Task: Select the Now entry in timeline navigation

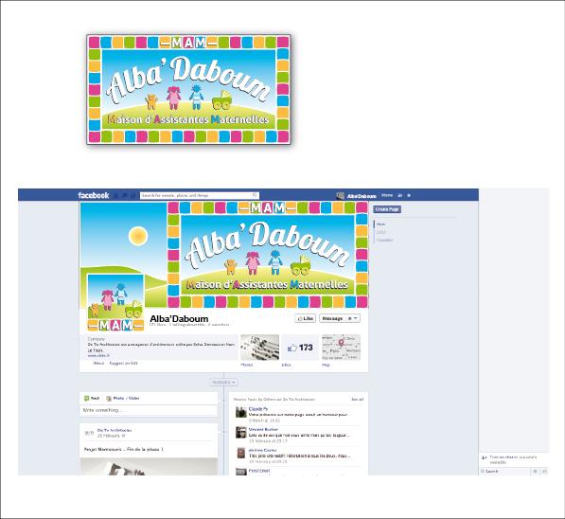Action: click(x=380, y=224)
